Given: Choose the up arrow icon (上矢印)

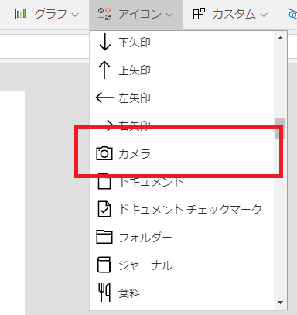Looking at the screenshot, I should [x=182, y=70].
